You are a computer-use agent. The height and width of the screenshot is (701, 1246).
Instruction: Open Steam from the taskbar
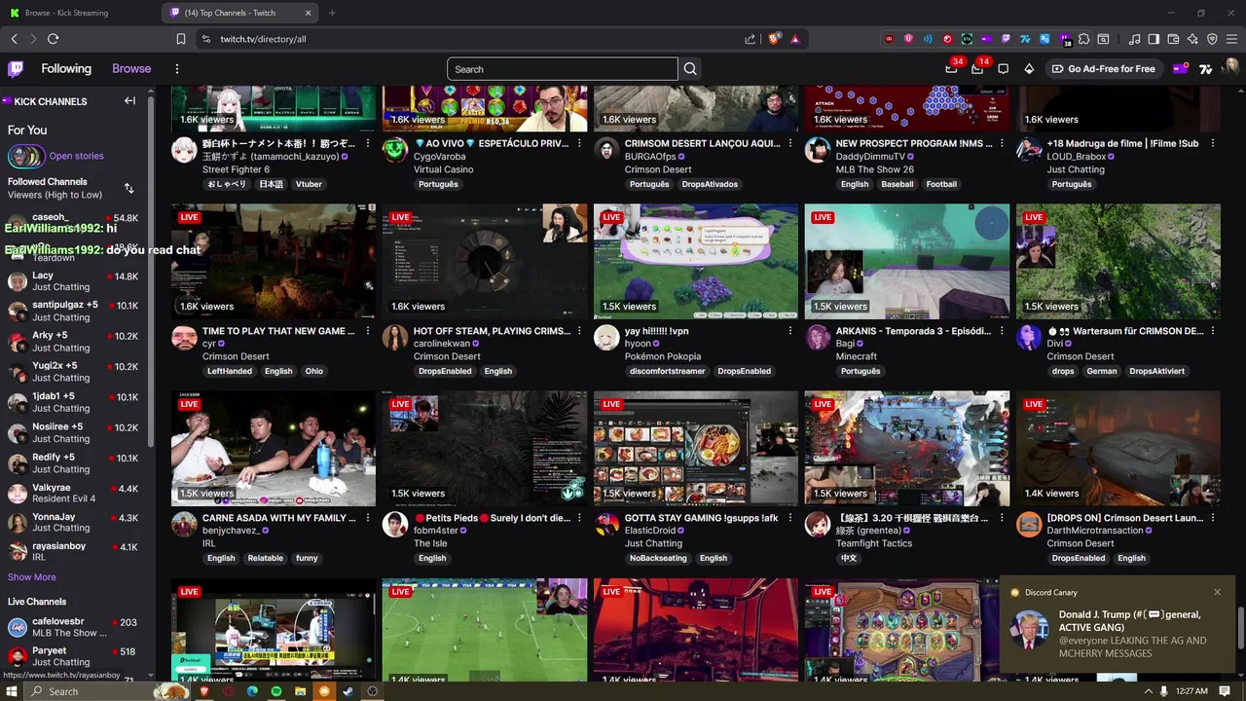click(x=348, y=691)
